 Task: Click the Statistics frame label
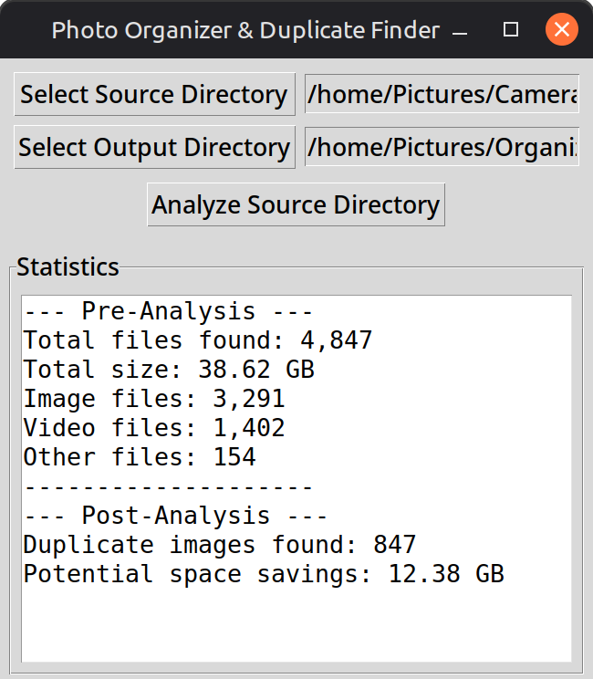coord(68,267)
